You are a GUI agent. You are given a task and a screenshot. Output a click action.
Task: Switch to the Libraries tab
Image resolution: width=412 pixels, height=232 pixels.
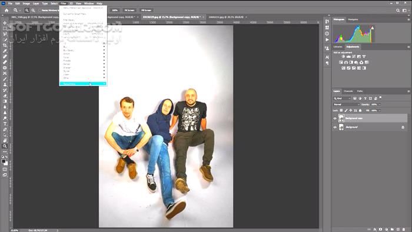tap(338, 47)
